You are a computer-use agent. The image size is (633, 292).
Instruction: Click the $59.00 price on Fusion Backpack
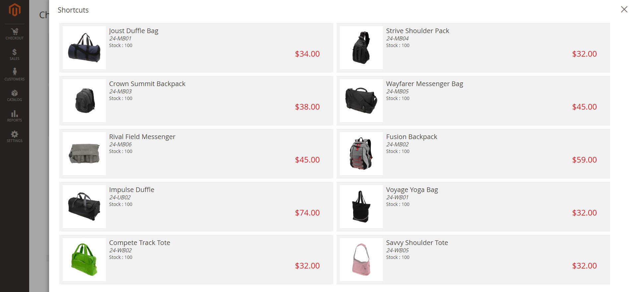(x=584, y=160)
